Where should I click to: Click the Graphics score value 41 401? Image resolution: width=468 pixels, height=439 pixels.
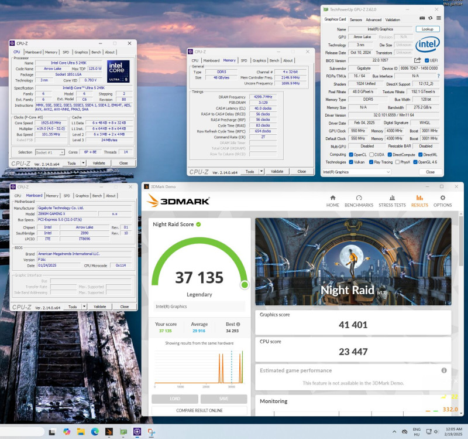tap(353, 325)
